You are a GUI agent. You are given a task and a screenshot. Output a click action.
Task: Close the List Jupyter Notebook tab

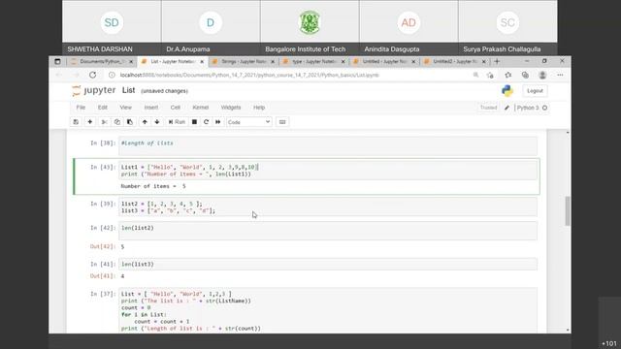point(202,62)
